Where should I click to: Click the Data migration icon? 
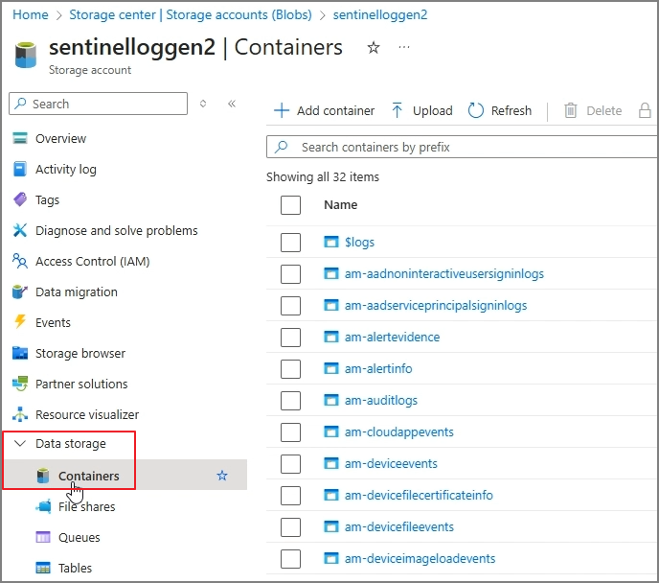(20, 291)
